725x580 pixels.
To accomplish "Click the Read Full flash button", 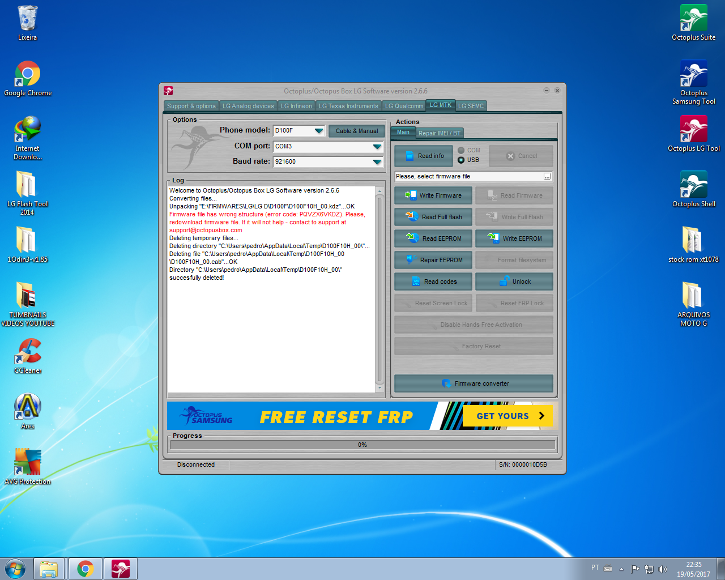I will [433, 217].
